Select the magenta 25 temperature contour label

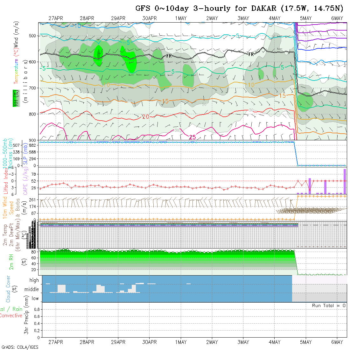(192, 137)
